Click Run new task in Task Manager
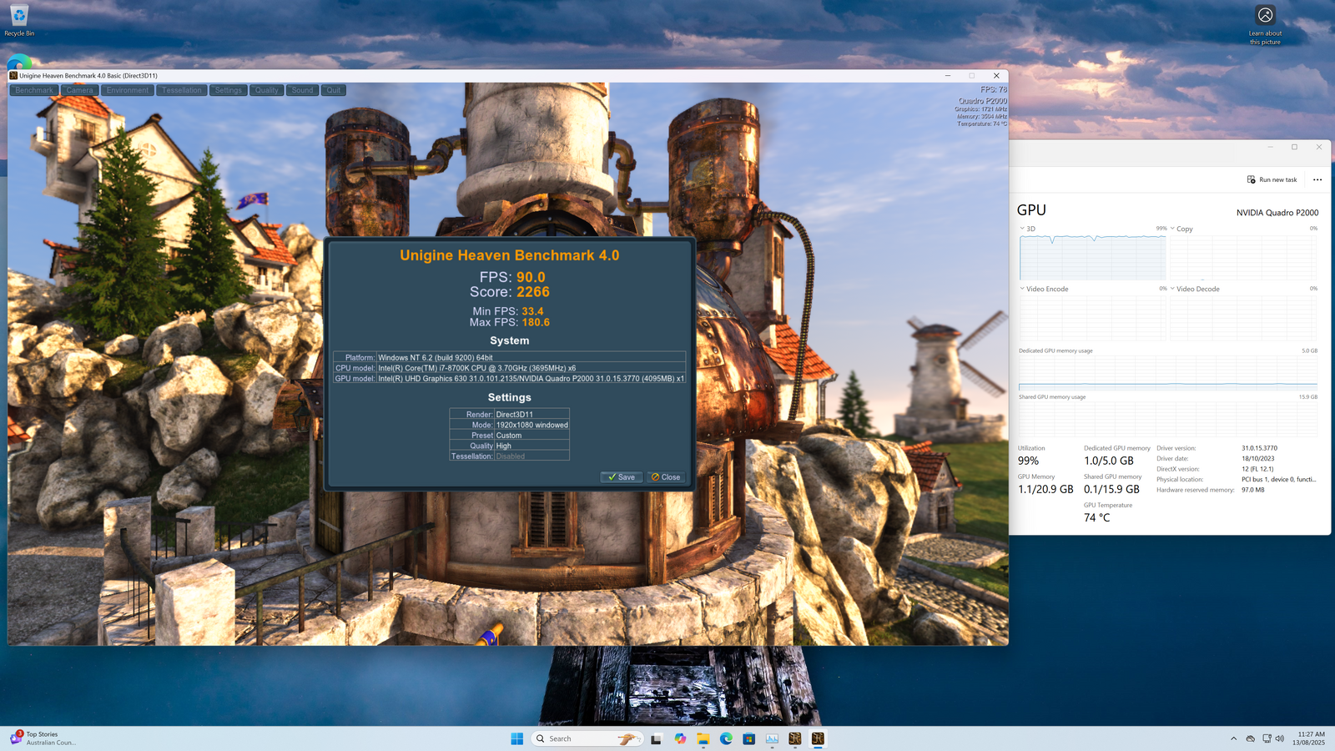Image resolution: width=1335 pixels, height=751 pixels. (x=1272, y=179)
